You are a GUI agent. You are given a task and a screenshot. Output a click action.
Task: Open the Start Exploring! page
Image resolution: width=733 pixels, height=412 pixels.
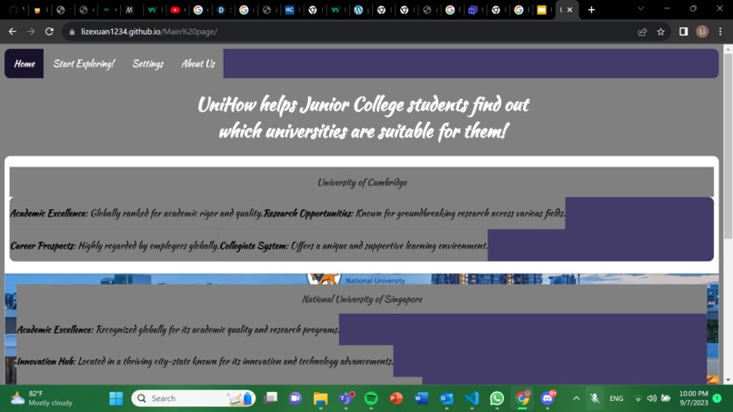point(84,64)
